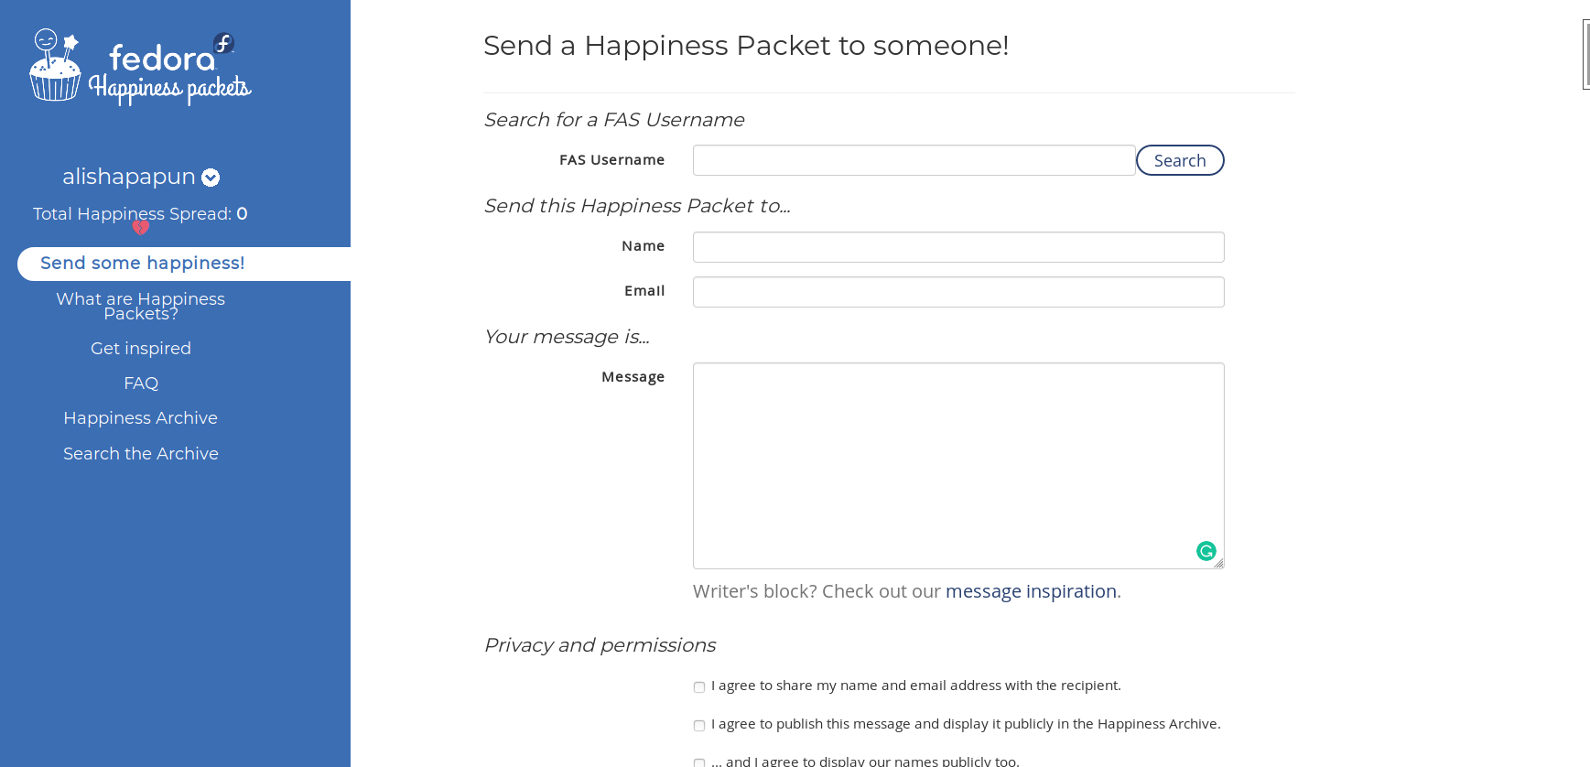Expand the alishapapun user dropdown arrow

click(211, 178)
